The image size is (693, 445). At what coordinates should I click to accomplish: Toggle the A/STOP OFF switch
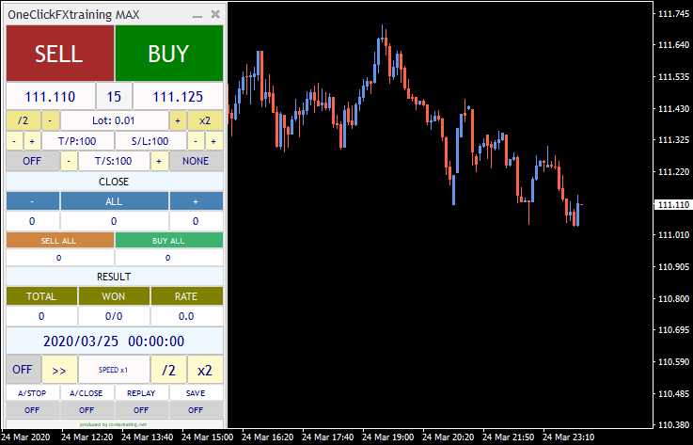[32, 410]
